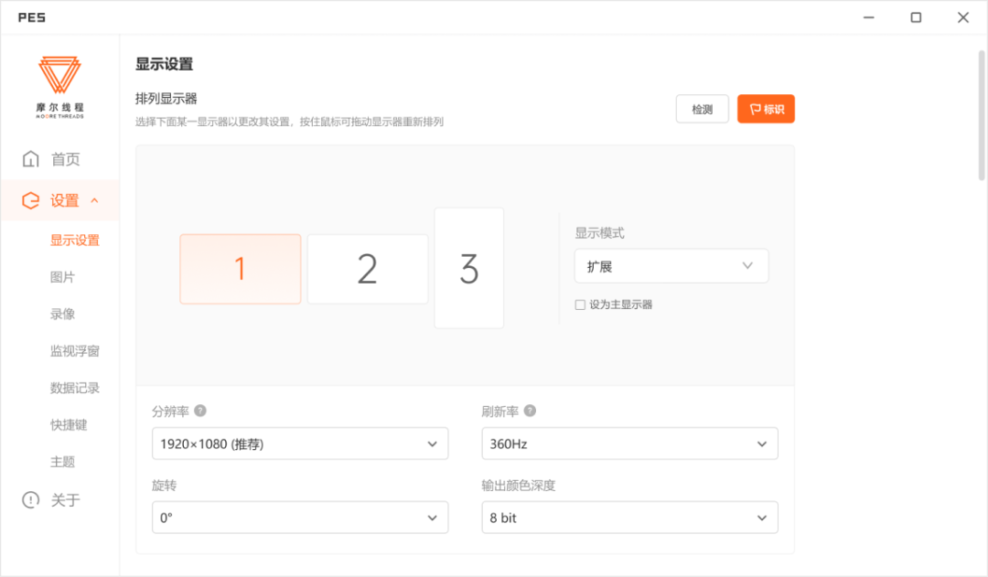The height and width of the screenshot is (577, 988).
Task: Click the home icon beside 首页
Action: click(x=30, y=159)
